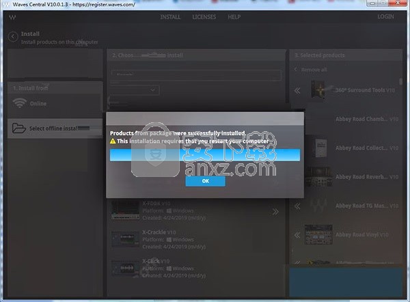This screenshot has width=410, height=302.
Task: Click the X-FDBK V10 thumbnail
Action: pos(125,210)
